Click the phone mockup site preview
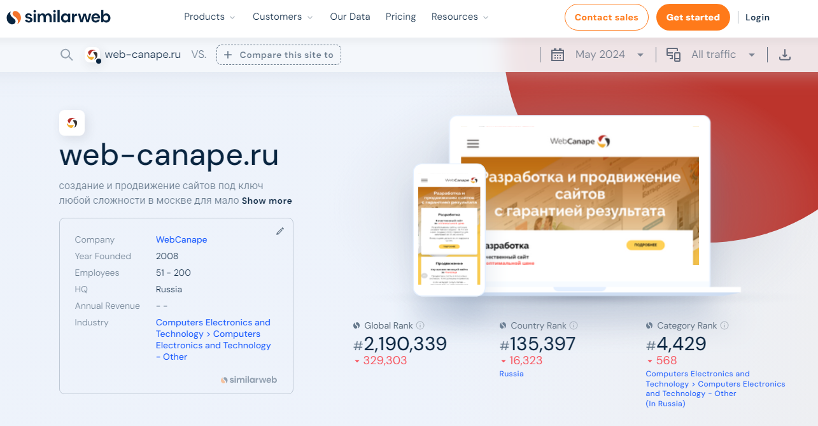 pyautogui.click(x=449, y=230)
